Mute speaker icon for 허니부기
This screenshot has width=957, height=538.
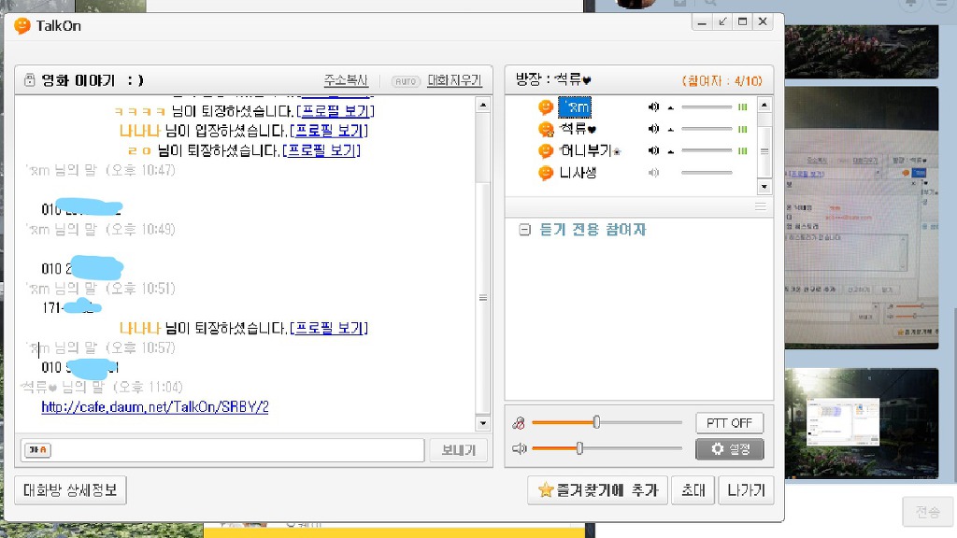point(653,150)
